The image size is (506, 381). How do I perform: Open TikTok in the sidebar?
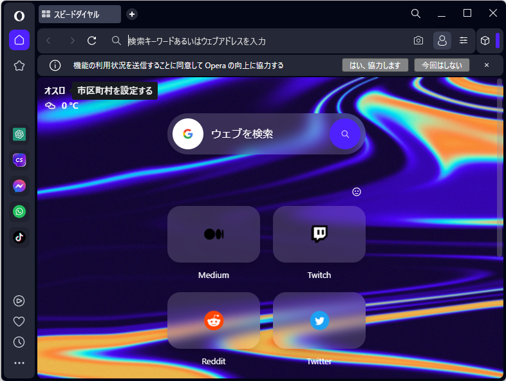pos(19,237)
